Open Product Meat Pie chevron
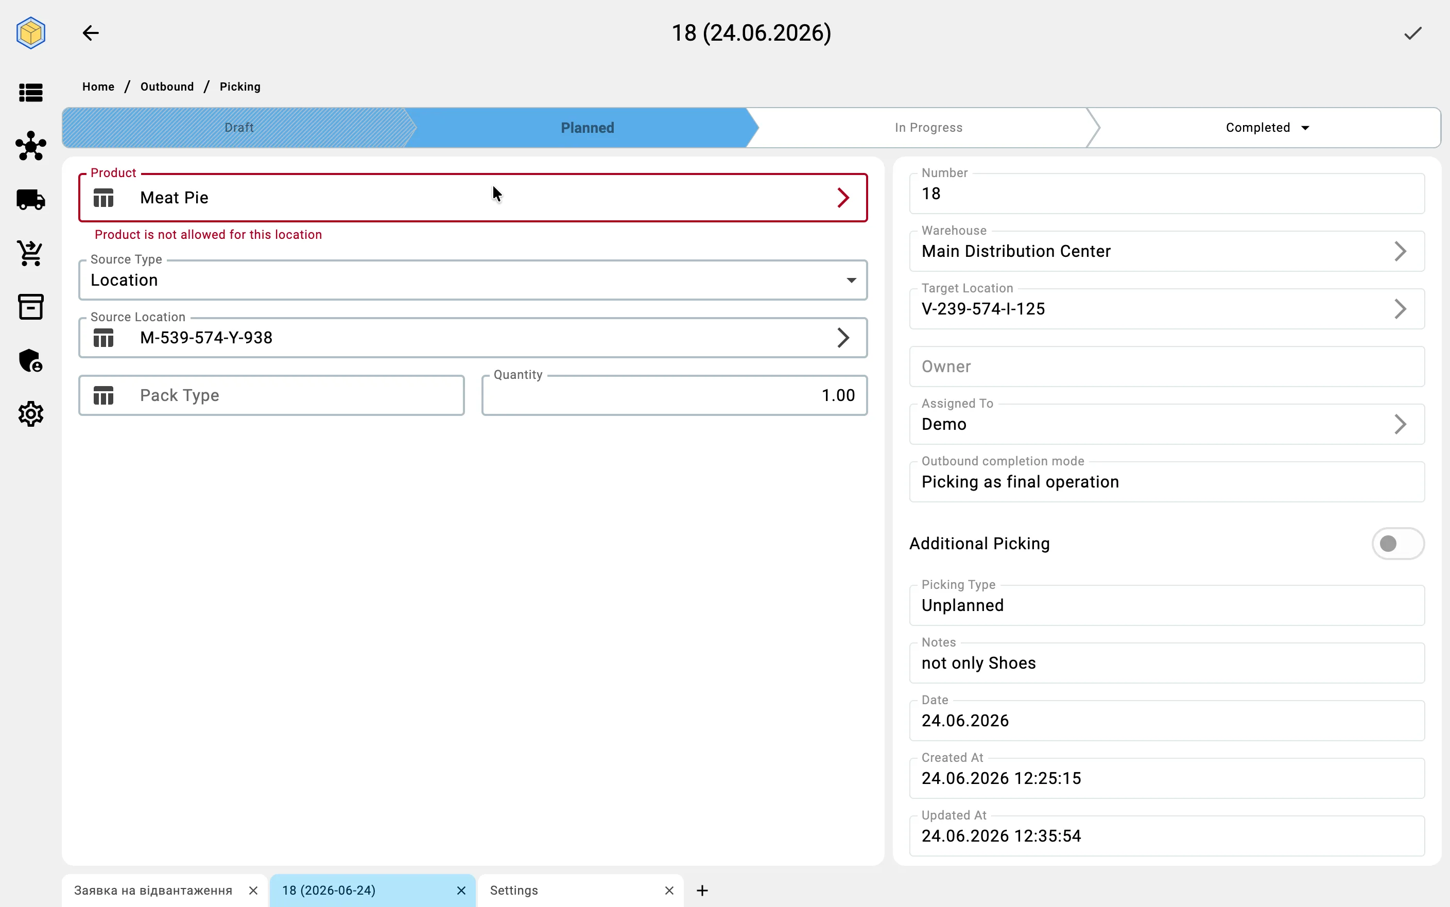The image size is (1450, 907). (843, 198)
